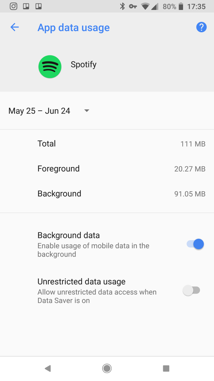Tap the Spotify app icon
The height and width of the screenshot is (381, 214).
[50, 67]
